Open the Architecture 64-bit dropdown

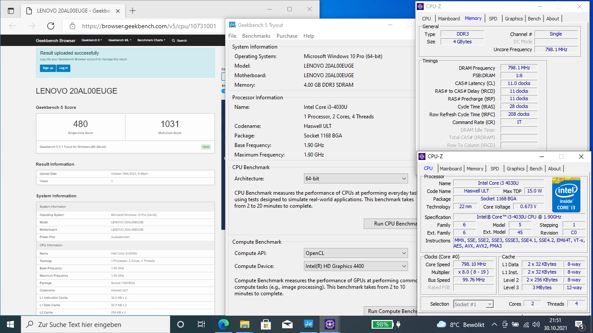[356, 179]
